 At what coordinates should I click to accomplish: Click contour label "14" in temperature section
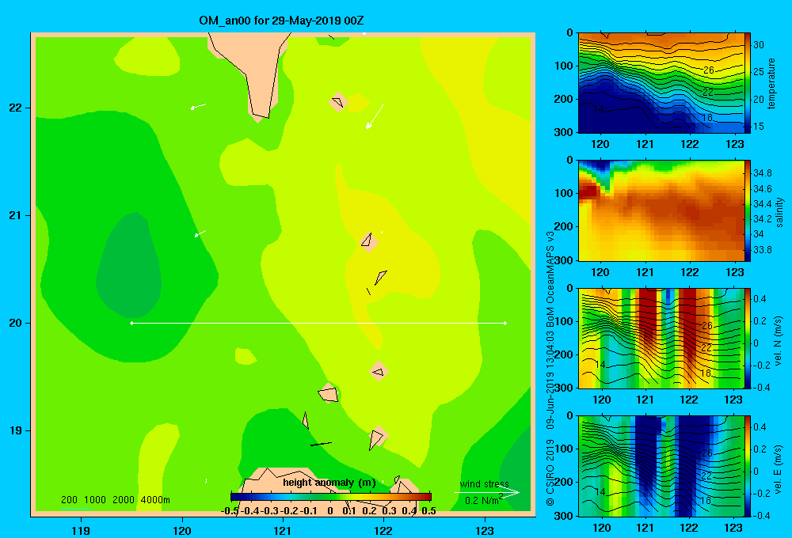599,108
